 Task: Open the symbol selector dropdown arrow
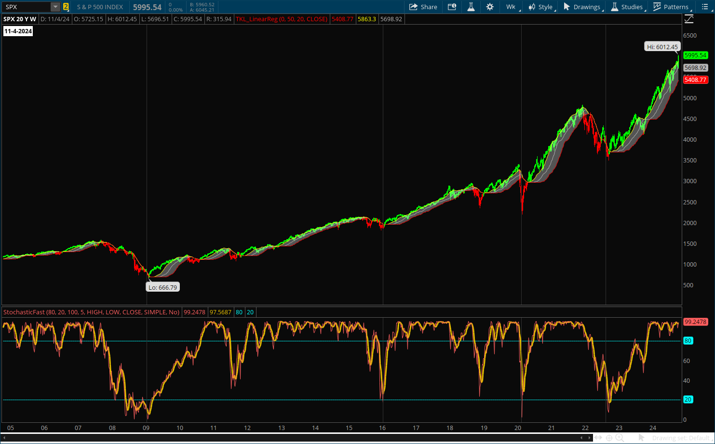point(55,7)
